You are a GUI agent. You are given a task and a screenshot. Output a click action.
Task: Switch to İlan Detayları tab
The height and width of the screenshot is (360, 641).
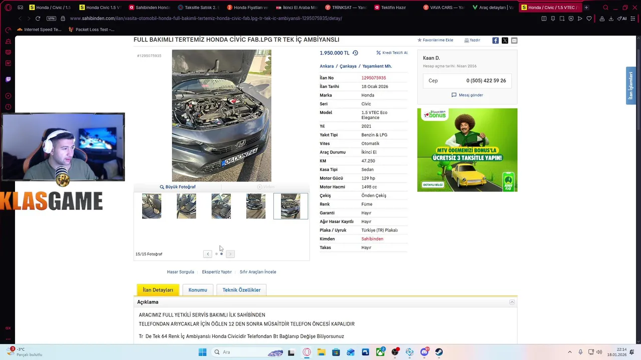click(158, 290)
